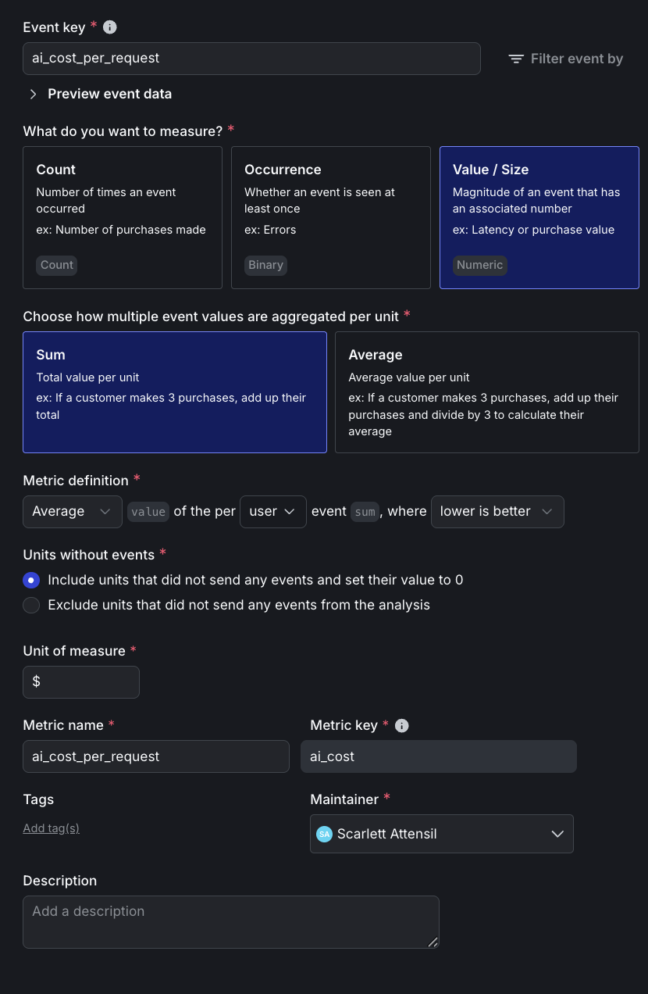The image size is (648, 994).
Task: Open the user unit dropdown
Action: pos(272,512)
